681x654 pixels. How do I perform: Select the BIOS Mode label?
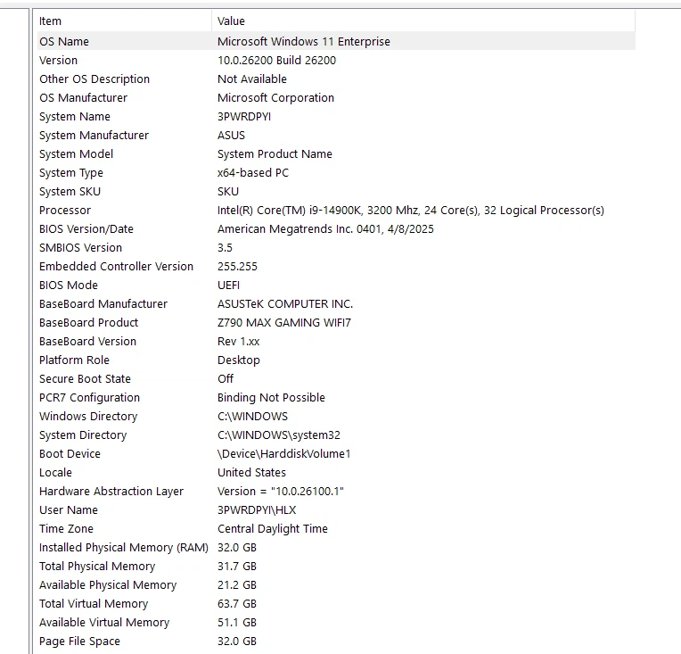pyautogui.click(x=68, y=285)
